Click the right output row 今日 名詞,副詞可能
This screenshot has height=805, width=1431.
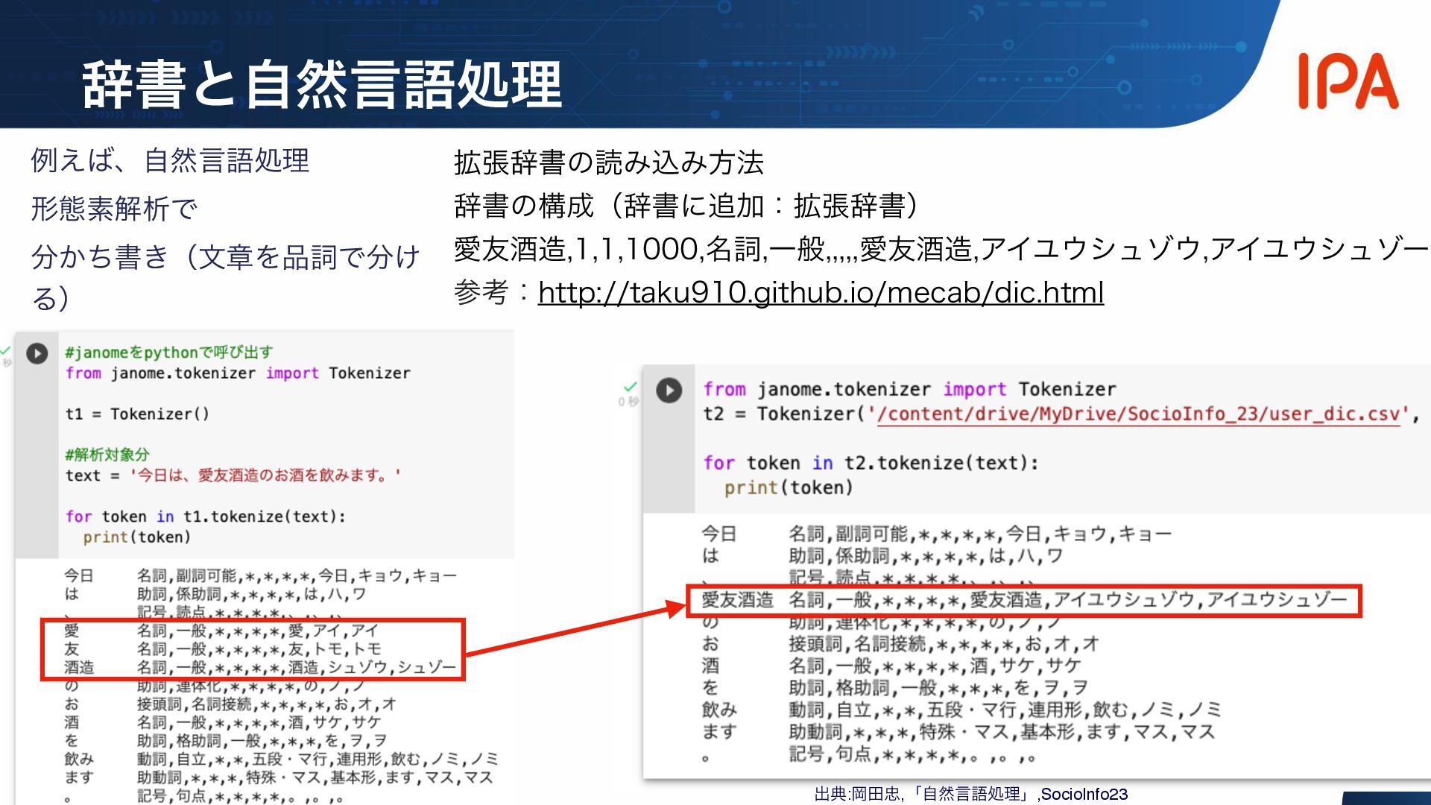click(x=937, y=534)
